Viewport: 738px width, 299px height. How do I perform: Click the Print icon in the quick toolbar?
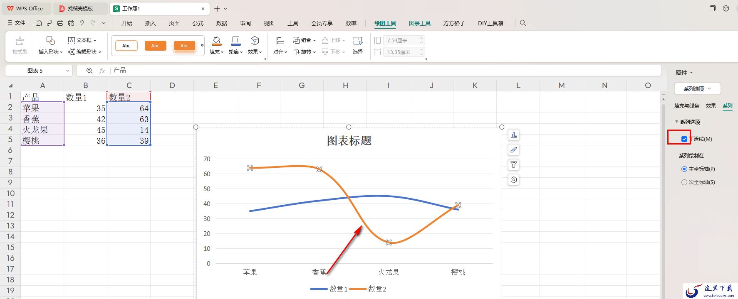click(x=60, y=23)
